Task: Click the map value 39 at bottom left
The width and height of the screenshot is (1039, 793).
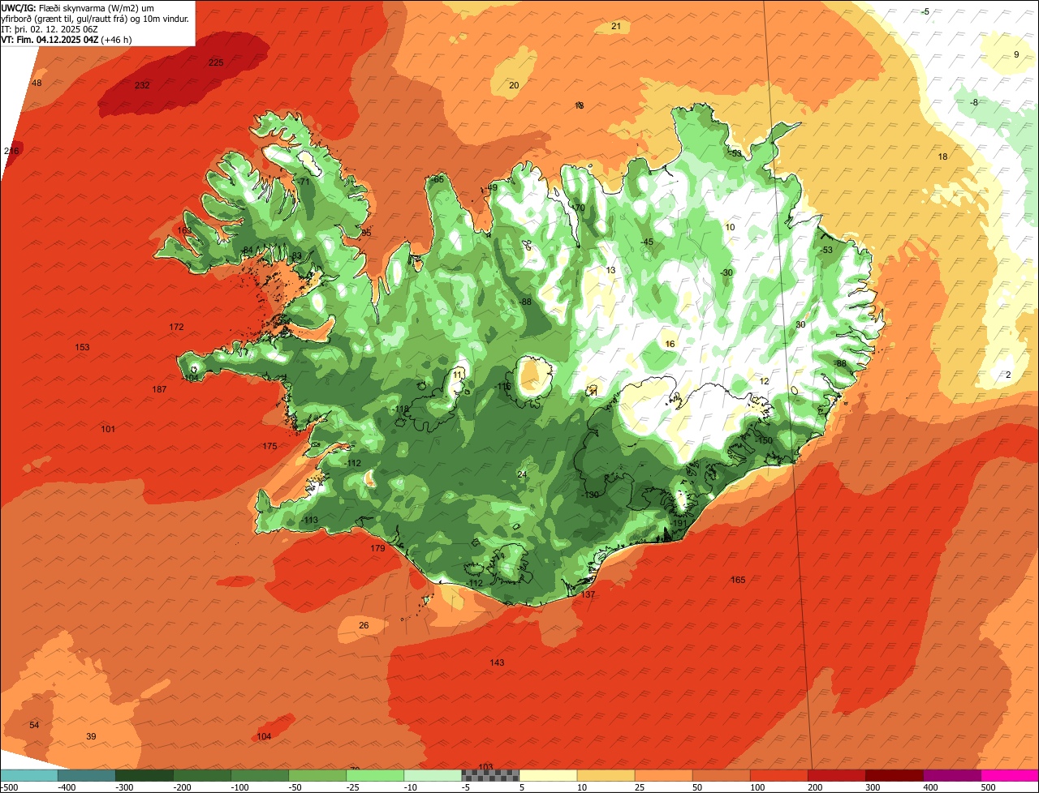Action: point(91,736)
